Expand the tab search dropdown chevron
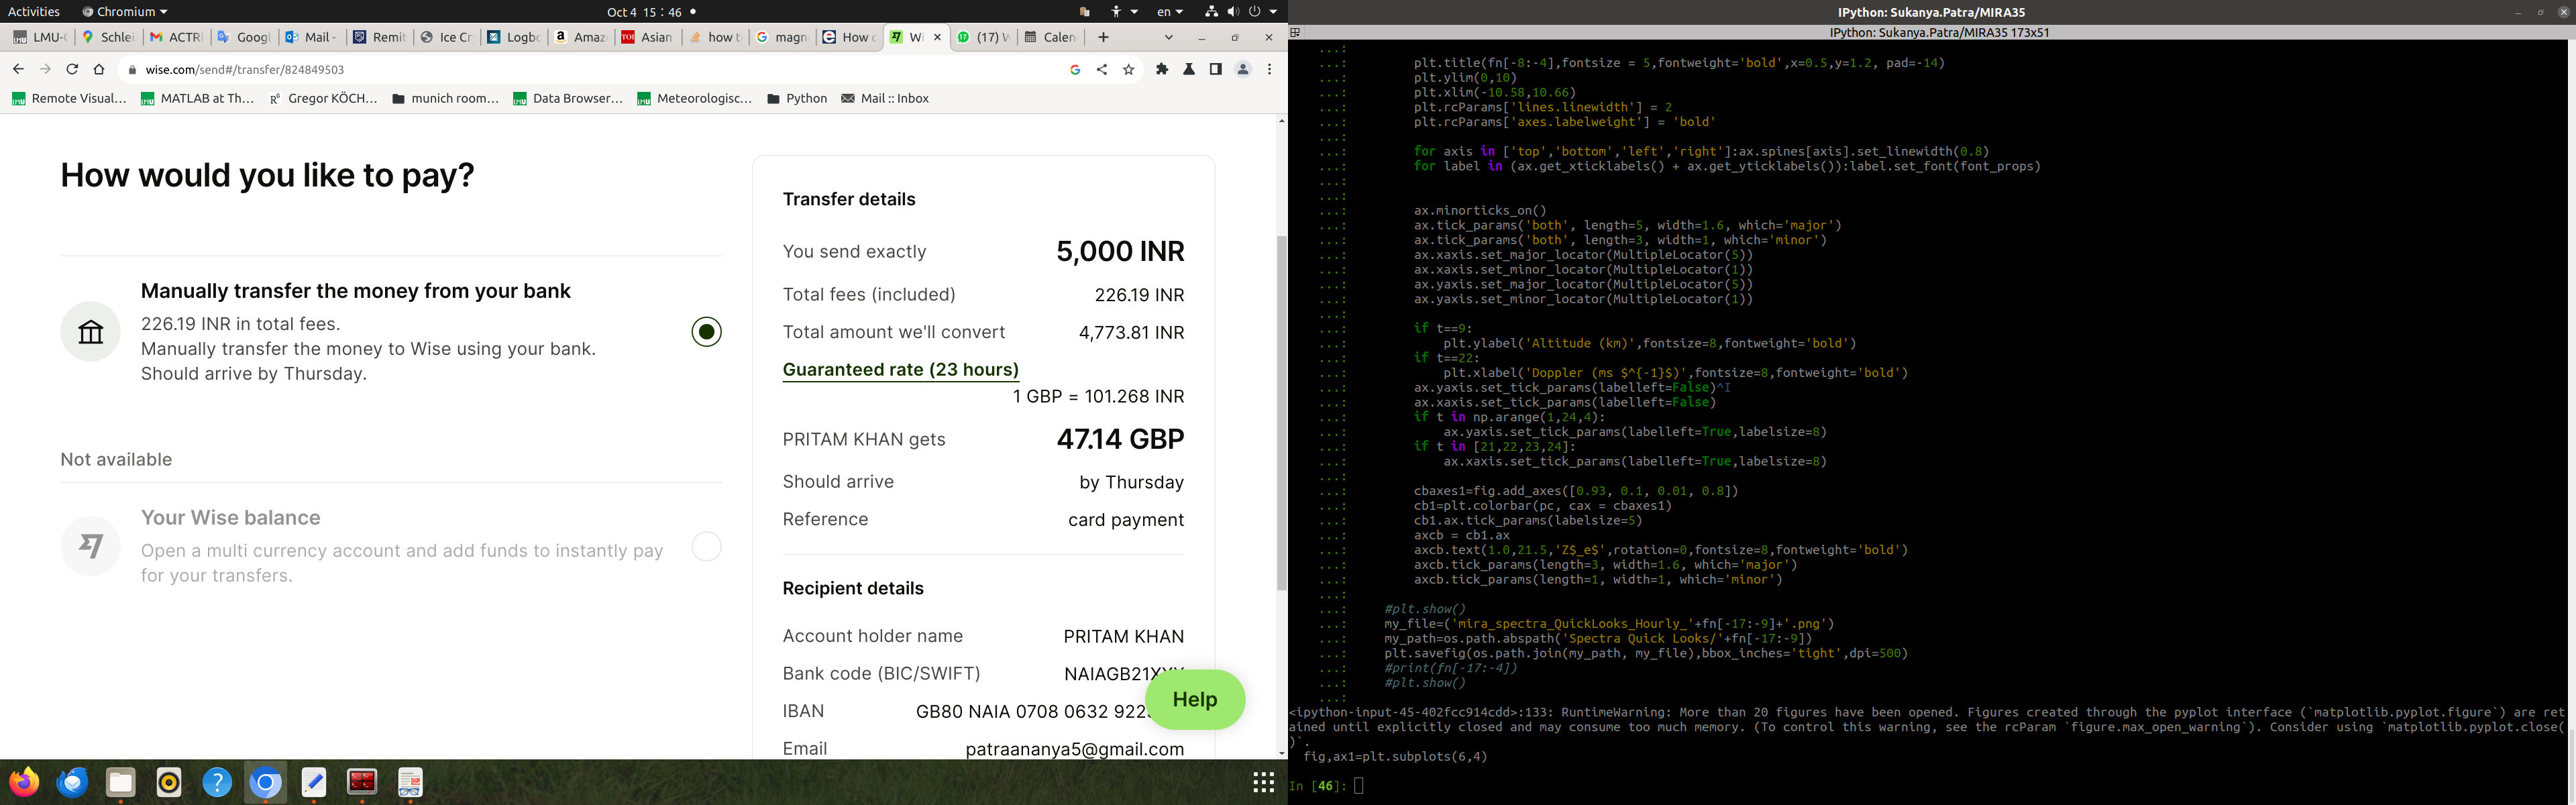2576x805 pixels. coord(1168,37)
